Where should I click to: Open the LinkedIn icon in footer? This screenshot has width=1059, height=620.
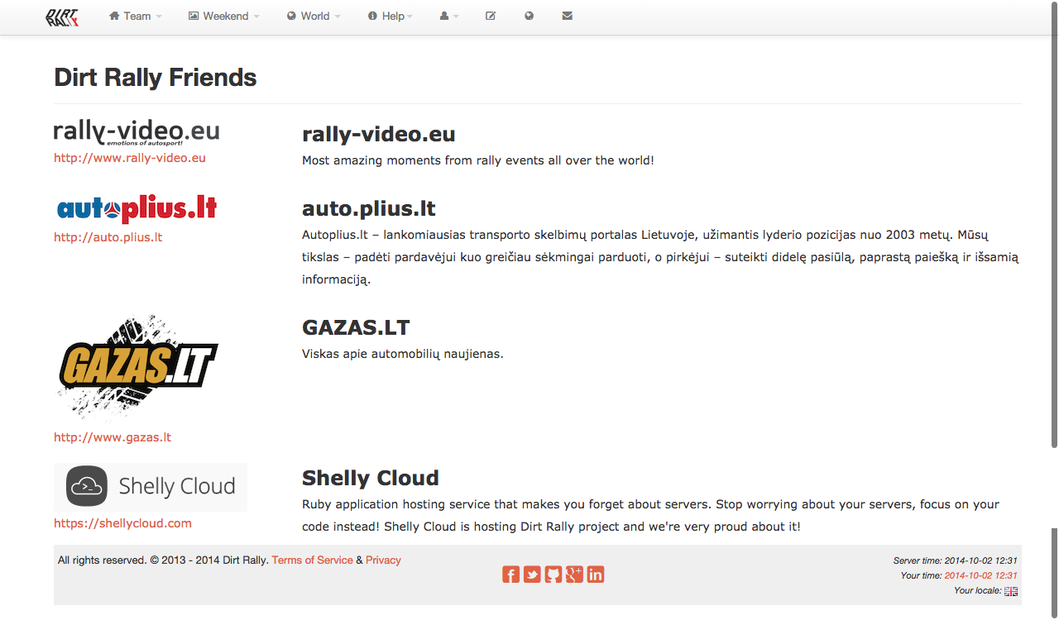click(596, 575)
